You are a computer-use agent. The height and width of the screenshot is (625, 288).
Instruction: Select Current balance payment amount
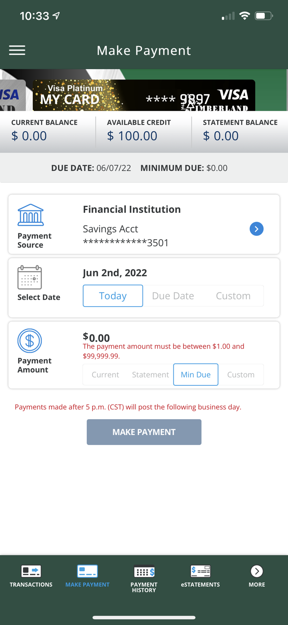click(105, 375)
